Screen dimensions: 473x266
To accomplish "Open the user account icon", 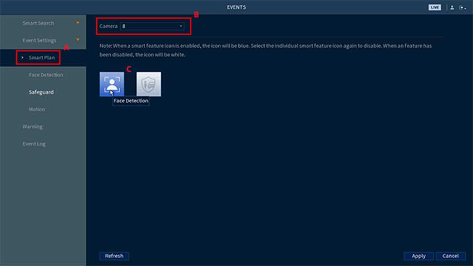I will point(452,7).
